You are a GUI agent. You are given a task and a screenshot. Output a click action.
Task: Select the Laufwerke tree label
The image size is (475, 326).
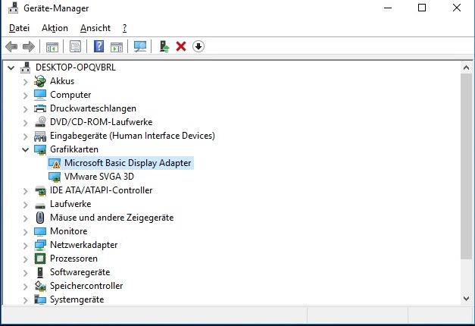(x=70, y=204)
